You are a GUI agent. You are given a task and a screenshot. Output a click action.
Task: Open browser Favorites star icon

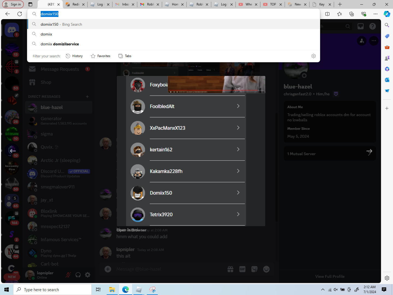340,14
